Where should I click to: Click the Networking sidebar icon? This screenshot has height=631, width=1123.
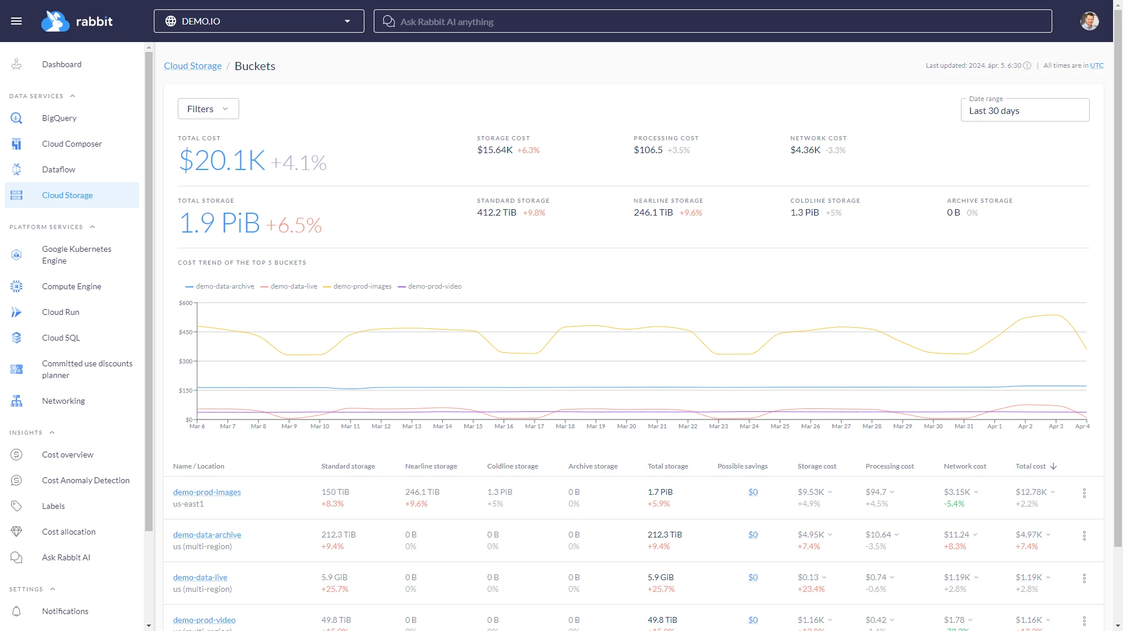click(x=16, y=401)
